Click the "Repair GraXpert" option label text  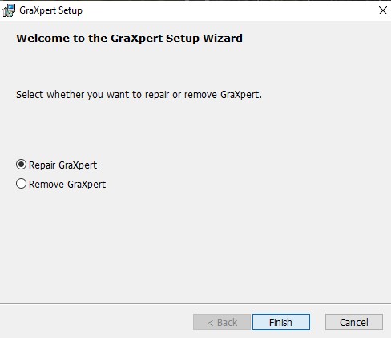(62, 165)
